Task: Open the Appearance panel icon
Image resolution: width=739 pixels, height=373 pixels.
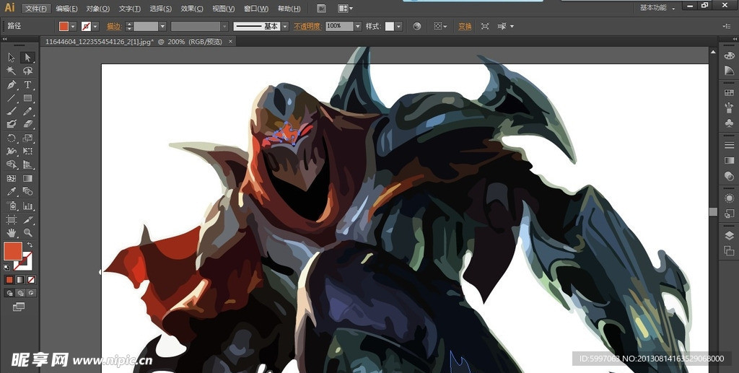Action: [x=729, y=198]
